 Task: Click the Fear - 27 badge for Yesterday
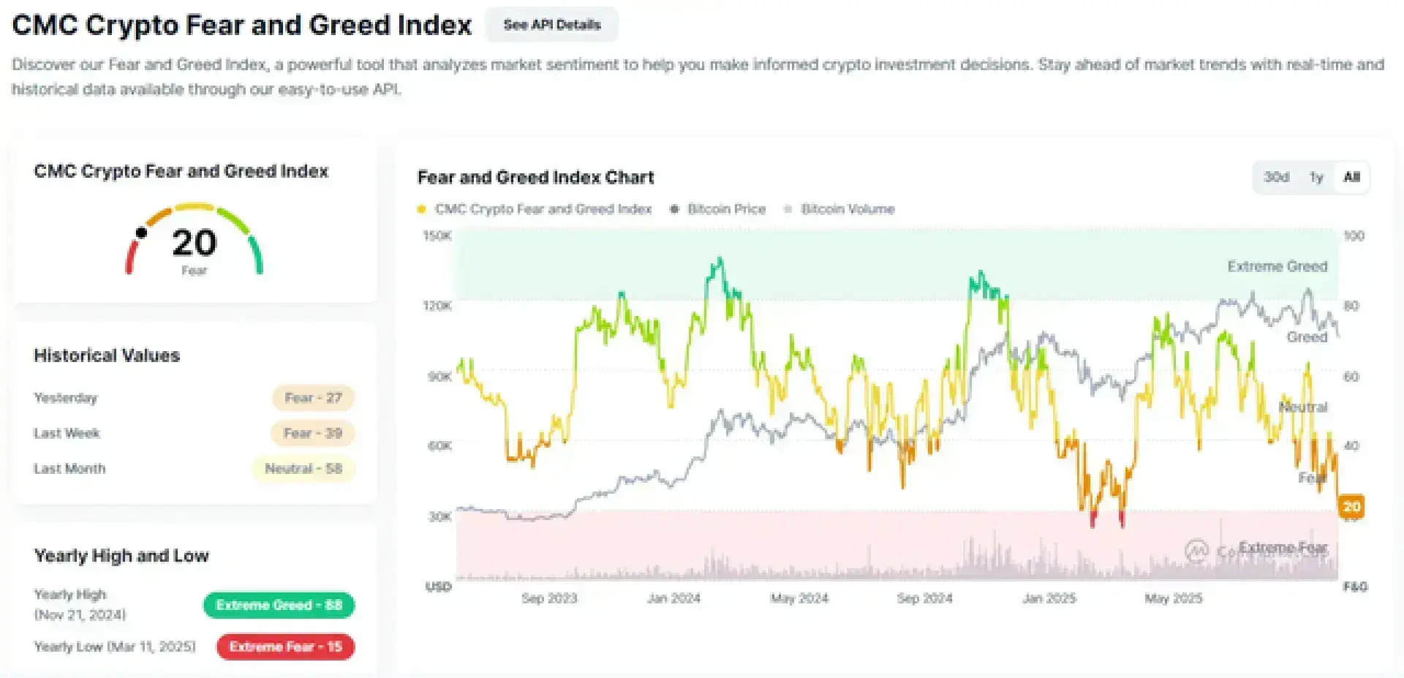(313, 397)
